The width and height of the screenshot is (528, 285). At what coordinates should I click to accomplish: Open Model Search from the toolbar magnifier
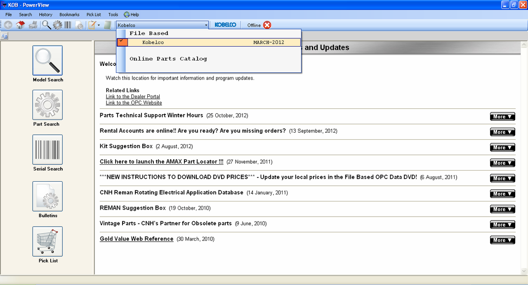47,25
